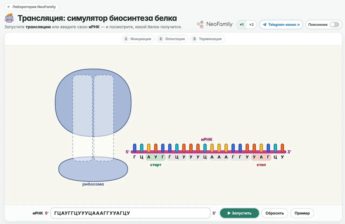Open the NeoFamily logo
Viewport: 345px width, 224px height.
coord(215,24)
